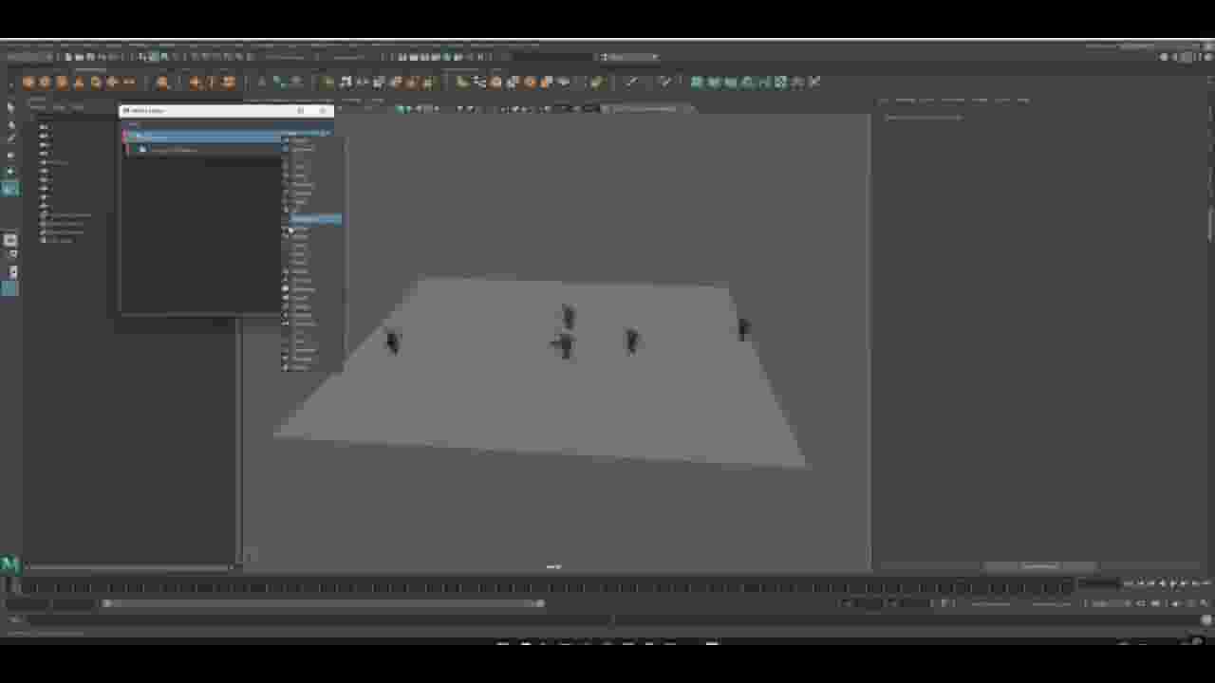The image size is (1215, 683).
Task: Choose the highlighted entry in the popup menu
Action: coord(314,219)
